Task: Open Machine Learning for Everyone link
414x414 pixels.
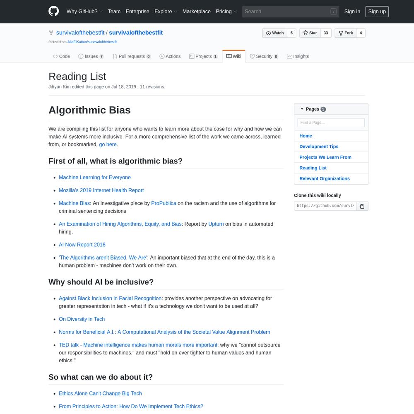Action: pyautogui.click(x=95, y=178)
